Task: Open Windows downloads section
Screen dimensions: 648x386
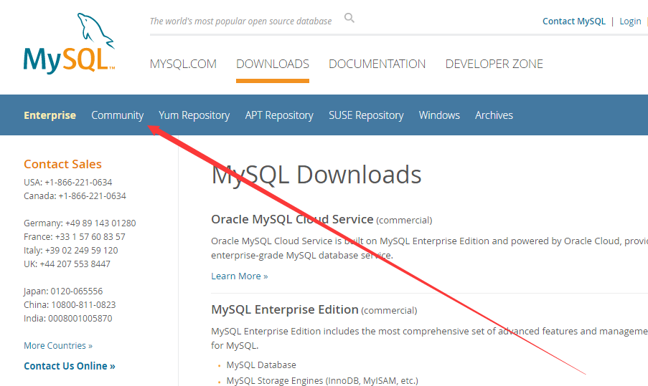Action: (x=439, y=115)
